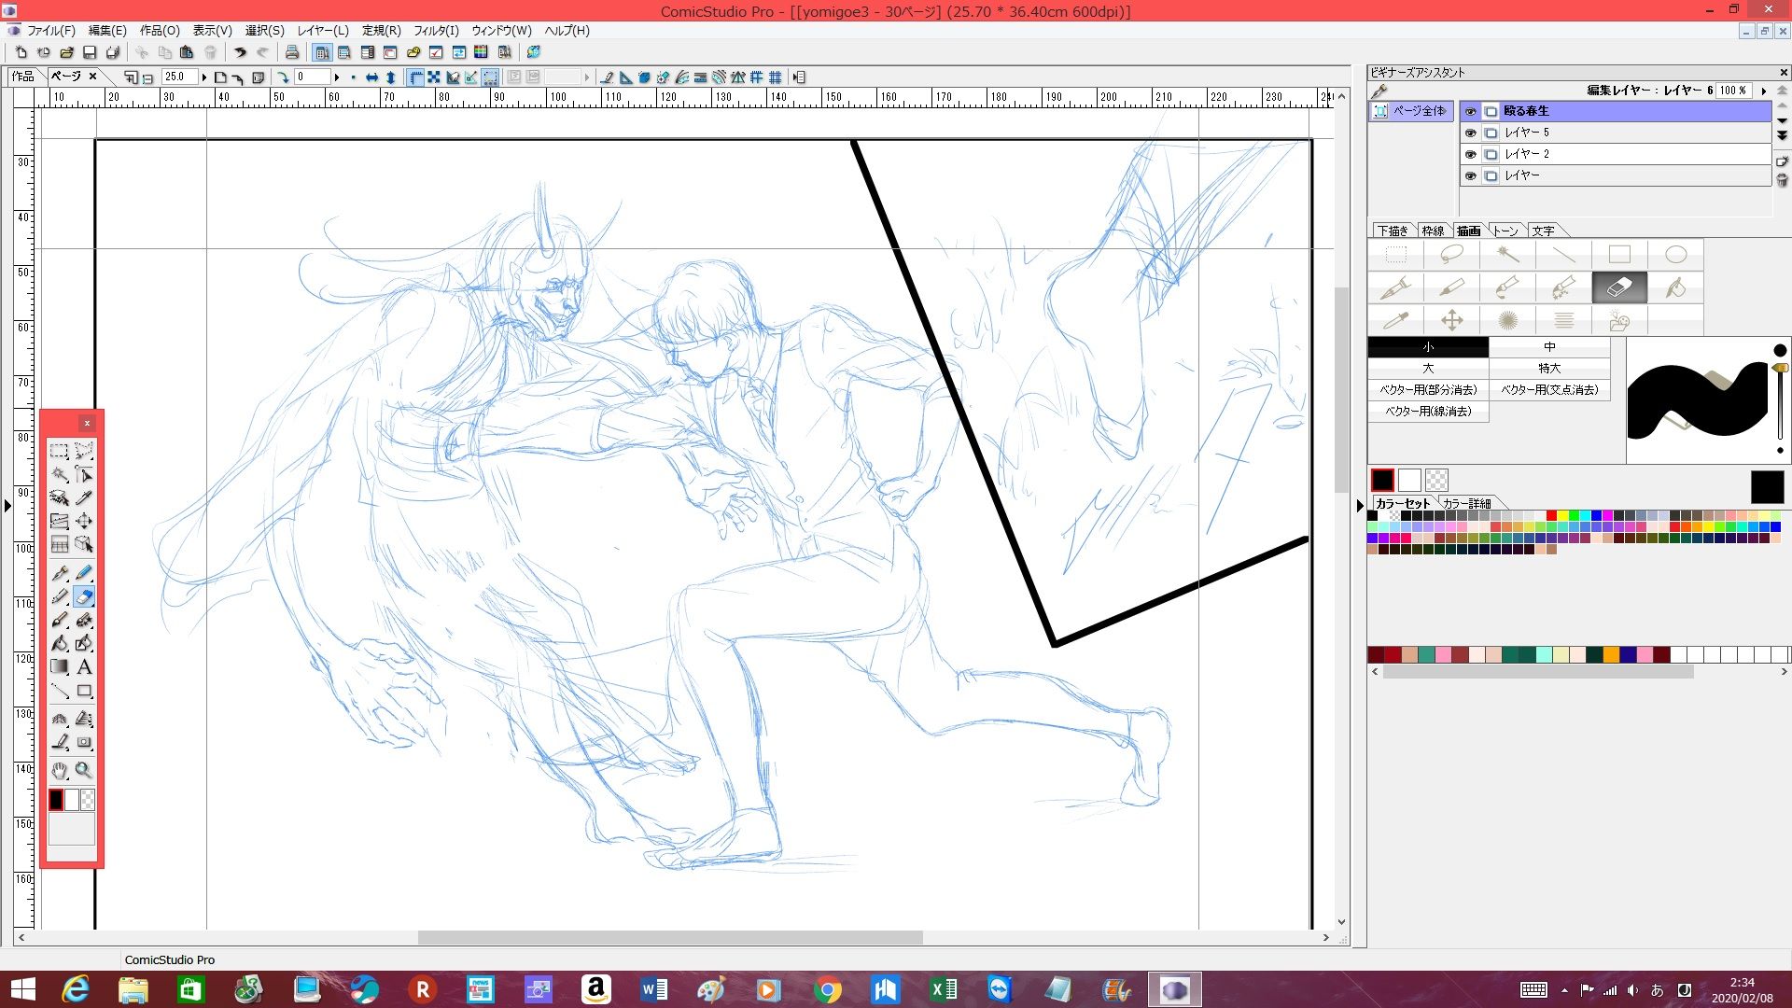
Task: Click the focus lines starburst icon
Action: (1507, 321)
